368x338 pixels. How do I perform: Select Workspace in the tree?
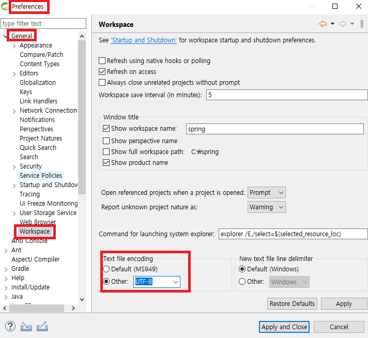tap(35, 231)
